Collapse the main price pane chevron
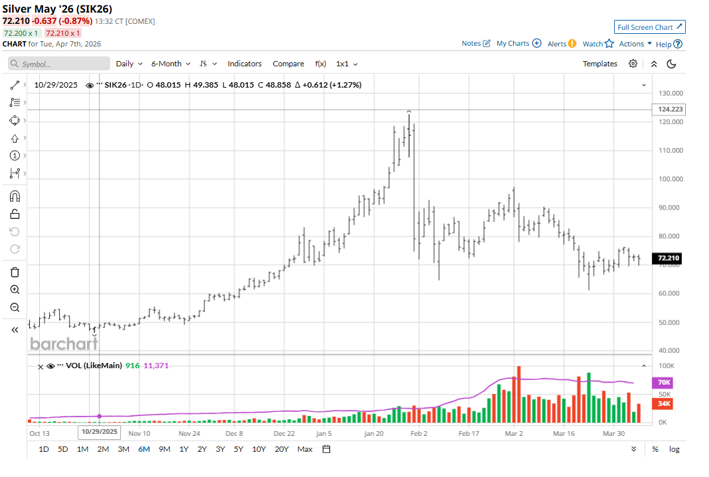Image resolution: width=709 pixels, height=477 pixels. point(644,85)
